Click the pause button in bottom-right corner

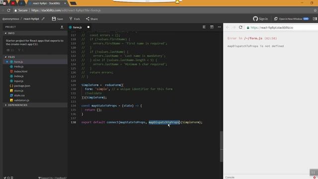[314, 173]
